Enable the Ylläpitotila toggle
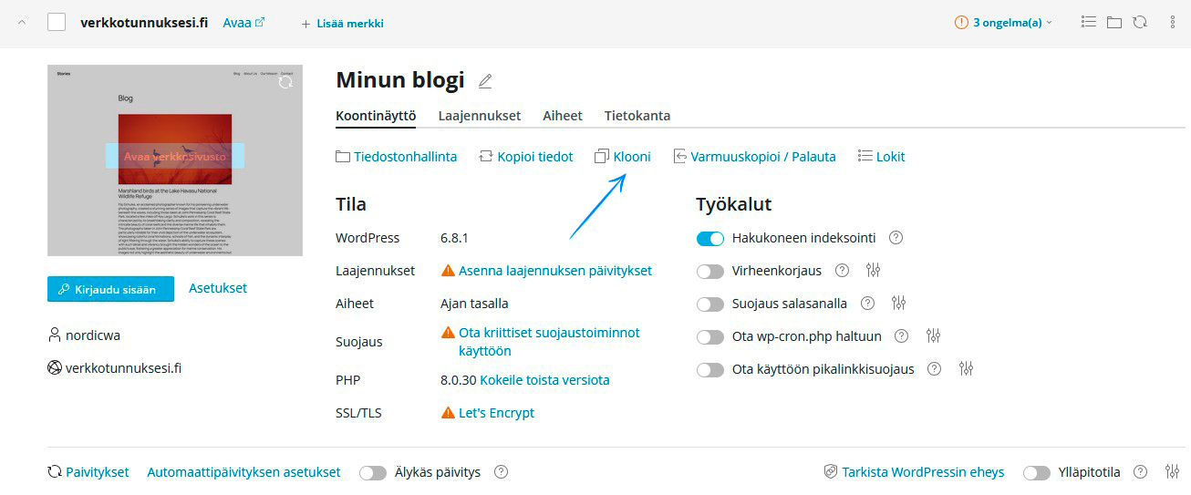 tap(1037, 473)
